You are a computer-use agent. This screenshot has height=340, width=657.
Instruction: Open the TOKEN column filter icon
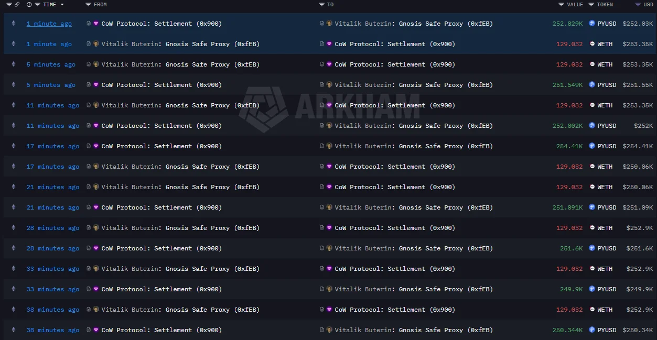(x=591, y=5)
